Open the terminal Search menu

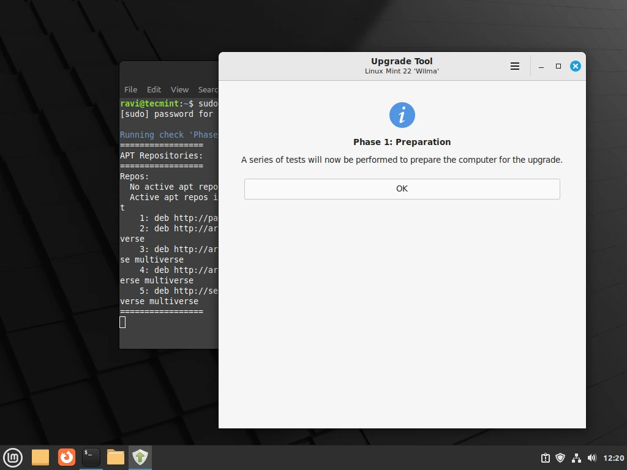click(208, 89)
